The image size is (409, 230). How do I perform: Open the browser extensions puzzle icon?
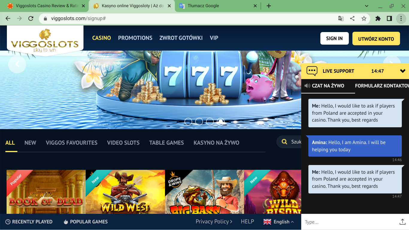[378, 19]
